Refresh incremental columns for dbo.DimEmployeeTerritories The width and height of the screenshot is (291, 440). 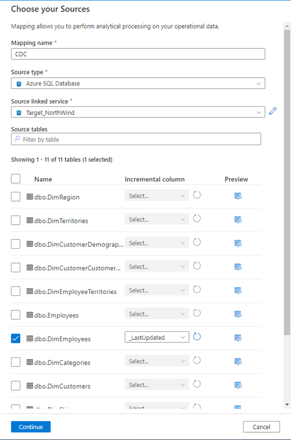(197, 289)
